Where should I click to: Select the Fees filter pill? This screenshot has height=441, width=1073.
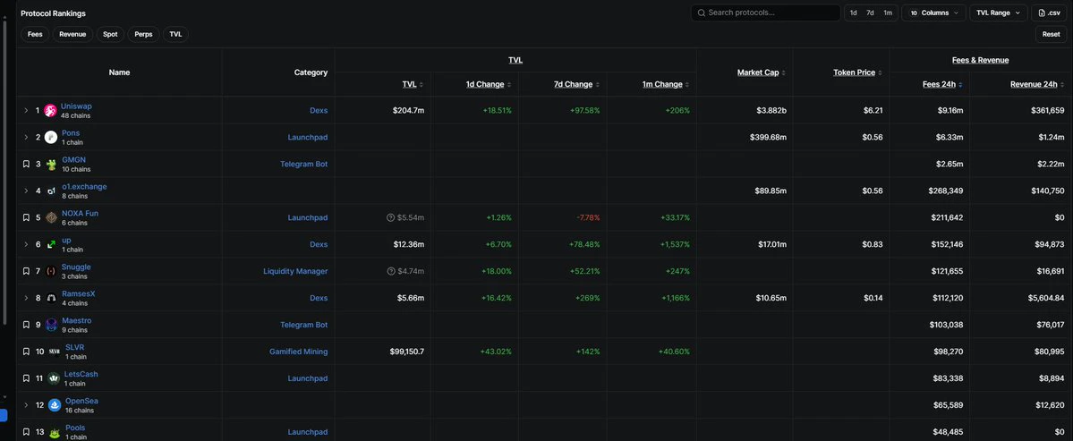tap(35, 34)
